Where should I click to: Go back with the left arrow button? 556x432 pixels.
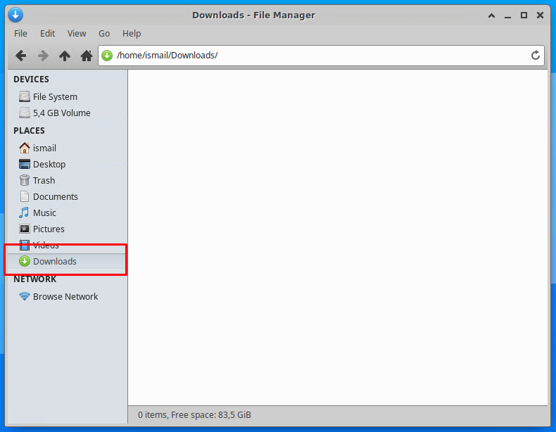pyautogui.click(x=21, y=56)
